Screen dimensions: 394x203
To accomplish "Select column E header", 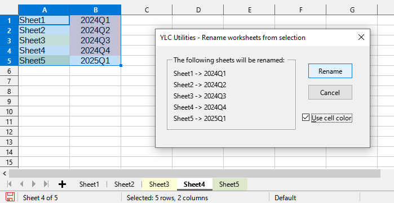I will pos(249,10).
